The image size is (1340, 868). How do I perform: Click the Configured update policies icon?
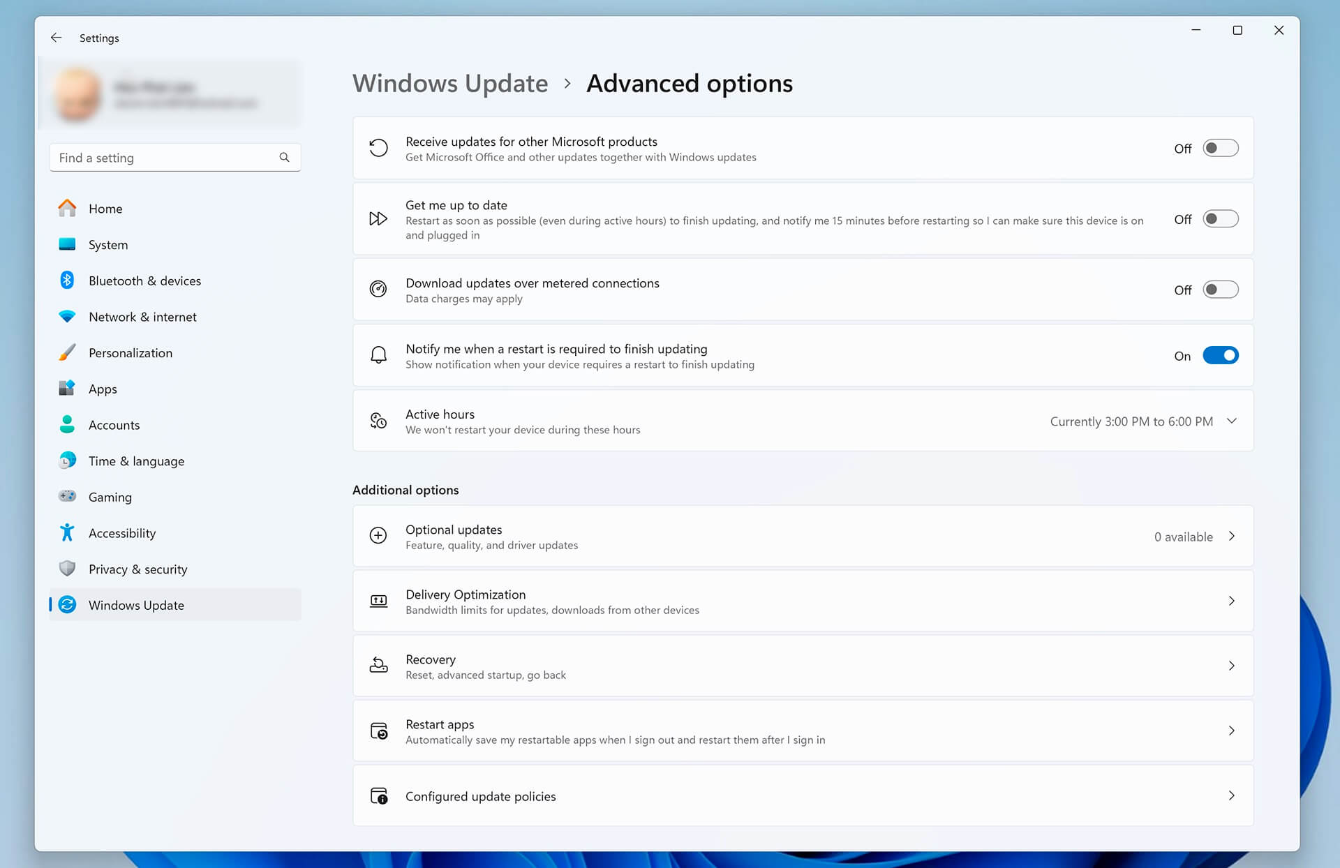click(378, 795)
